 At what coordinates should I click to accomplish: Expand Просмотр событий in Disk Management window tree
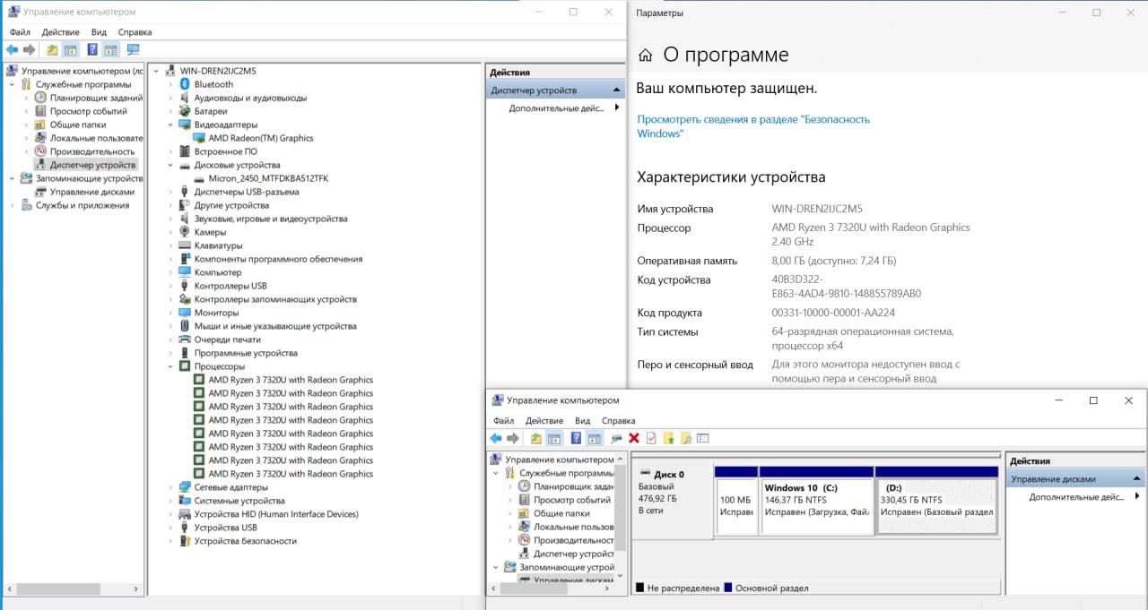point(509,500)
